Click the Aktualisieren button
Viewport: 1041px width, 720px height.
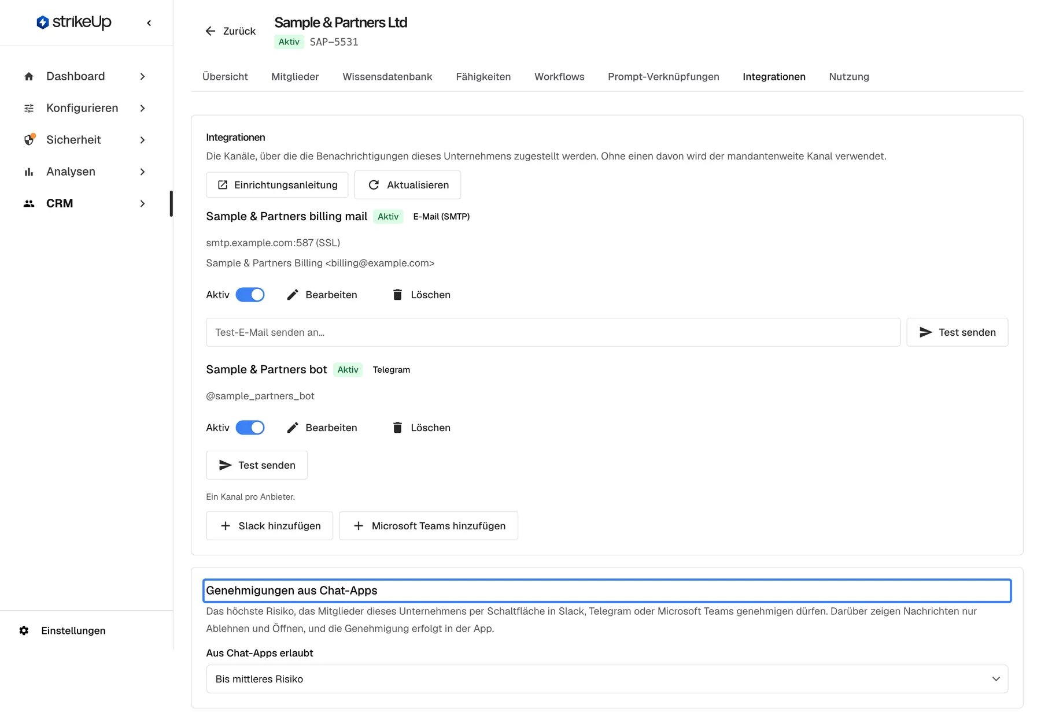pyautogui.click(x=408, y=185)
